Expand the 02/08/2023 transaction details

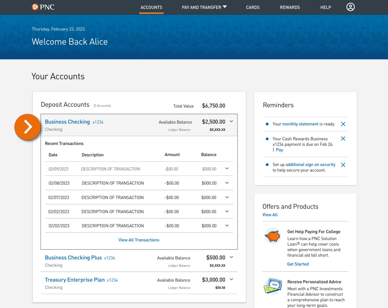227,183
